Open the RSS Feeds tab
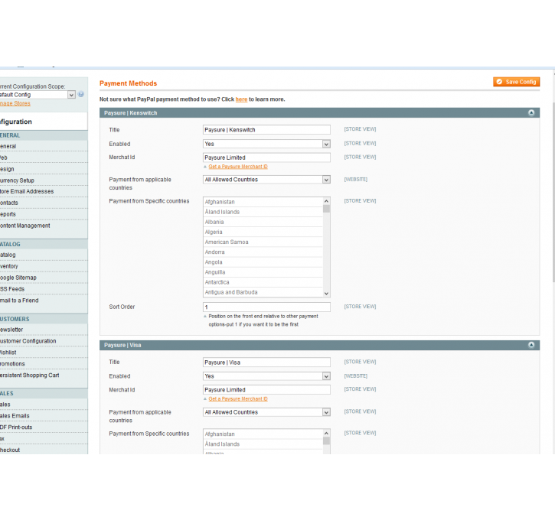Image resolution: width=555 pixels, height=520 pixels. 44,289
